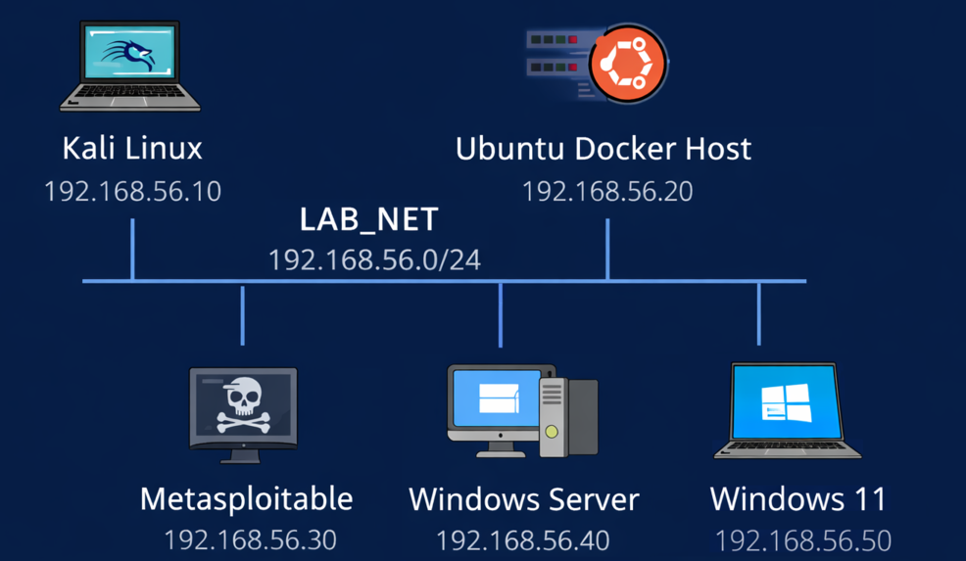Select the Windows Server desktop icon

pyautogui.click(x=522, y=411)
